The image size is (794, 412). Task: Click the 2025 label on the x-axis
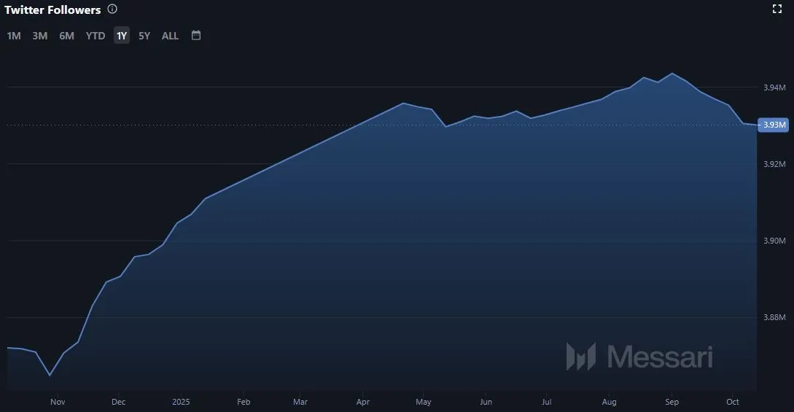pyautogui.click(x=182, y=402)
